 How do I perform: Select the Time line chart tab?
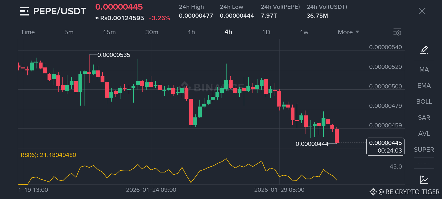pyautogui.click(x=28, y=32)
